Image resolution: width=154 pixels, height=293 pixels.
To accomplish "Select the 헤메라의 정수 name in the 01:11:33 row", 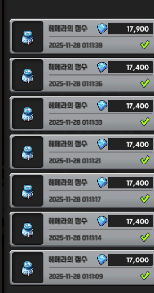I will point(68,106).
